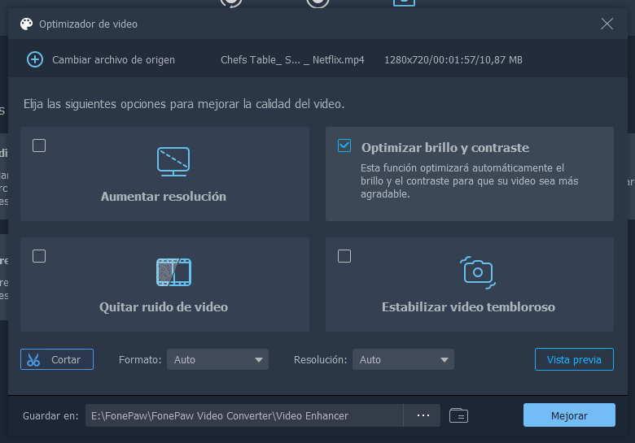Click the Estabilizar video tembloroso label

point(469,307)
